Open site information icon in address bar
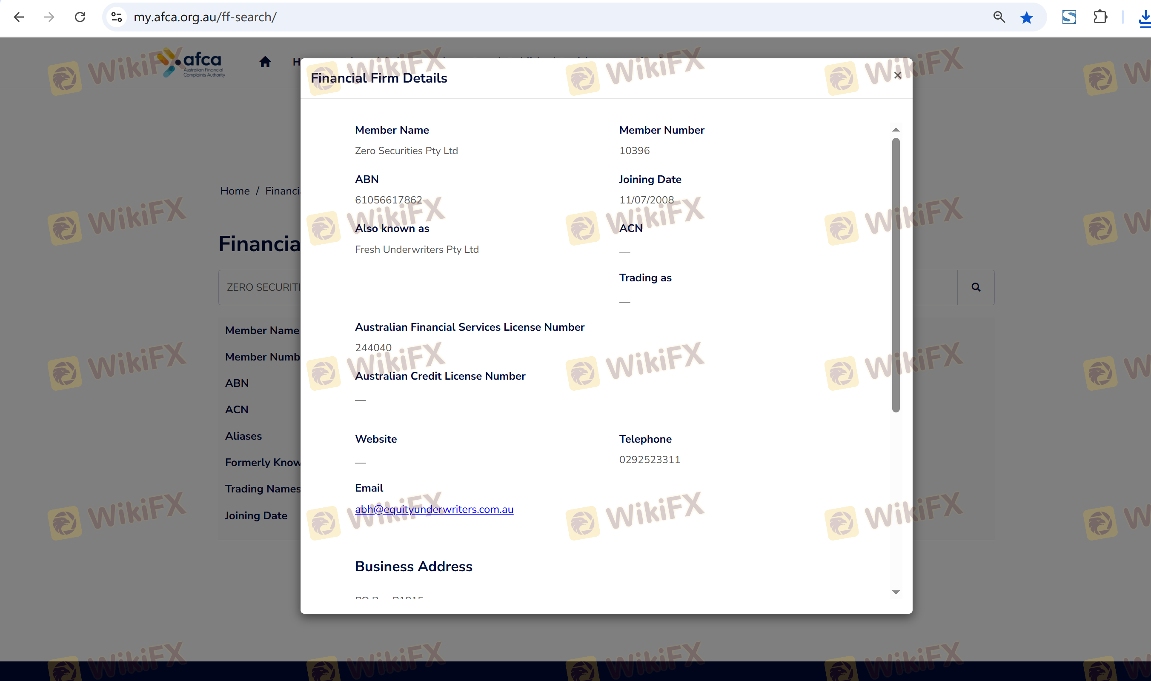Viewport: 1151px width, 681px height. coord(117,17)
